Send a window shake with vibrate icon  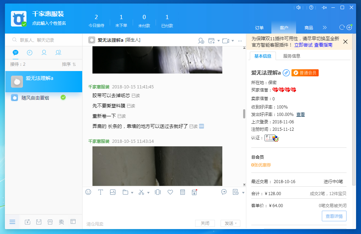158,192
